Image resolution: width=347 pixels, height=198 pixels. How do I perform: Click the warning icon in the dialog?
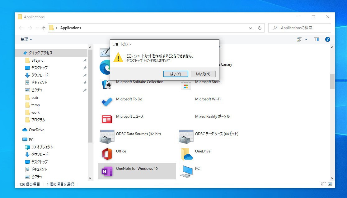point(118,58)
